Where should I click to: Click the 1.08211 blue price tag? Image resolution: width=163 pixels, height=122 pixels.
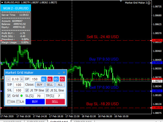pos(157,91)
